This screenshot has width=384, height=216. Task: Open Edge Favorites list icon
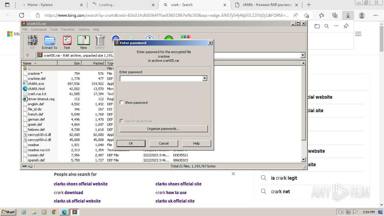click(x=322, y=15)
